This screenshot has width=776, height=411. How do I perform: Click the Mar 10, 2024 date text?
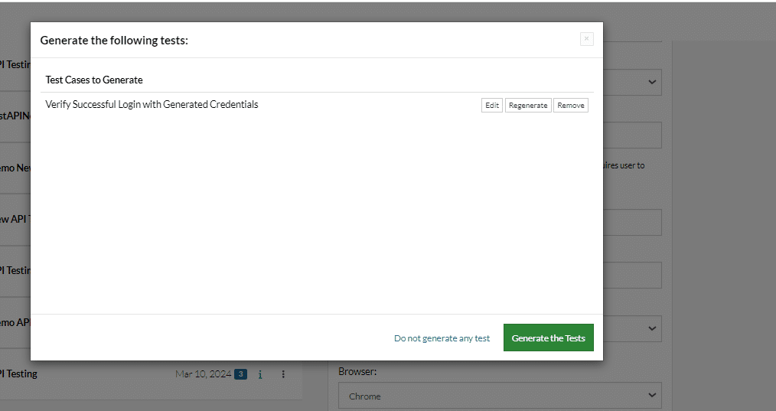pyautogui.click(x=204, y=373)
